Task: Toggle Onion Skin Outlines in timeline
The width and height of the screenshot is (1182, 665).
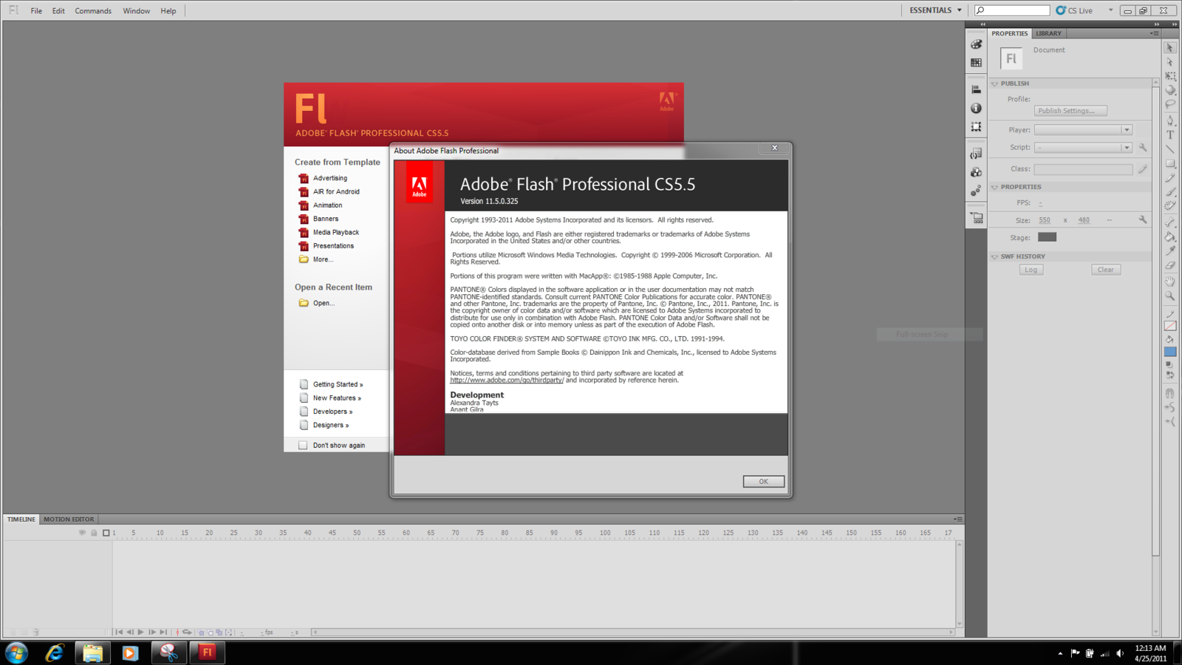Action: [x=210, y=632]
